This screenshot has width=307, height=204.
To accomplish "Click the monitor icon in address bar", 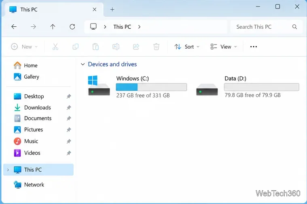I will click(x=93, y=26).
